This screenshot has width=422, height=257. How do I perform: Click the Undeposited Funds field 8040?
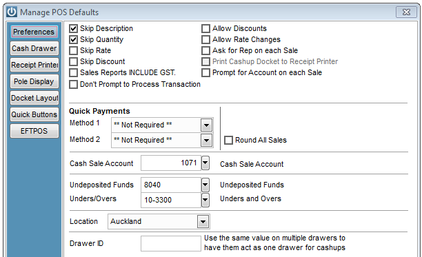171,185
